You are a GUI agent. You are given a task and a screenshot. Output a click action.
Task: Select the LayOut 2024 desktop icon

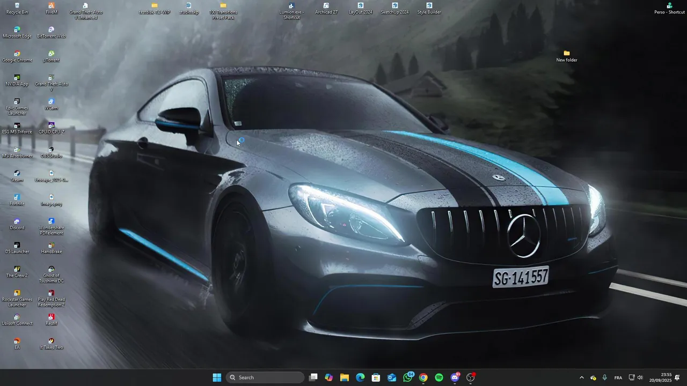click(360, 9)
